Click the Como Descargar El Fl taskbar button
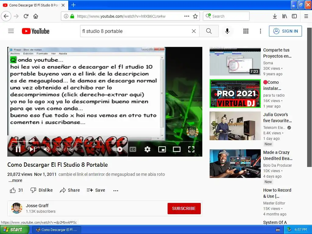Image resolution: width=312 pixels, height=234 pixels. 57,230
